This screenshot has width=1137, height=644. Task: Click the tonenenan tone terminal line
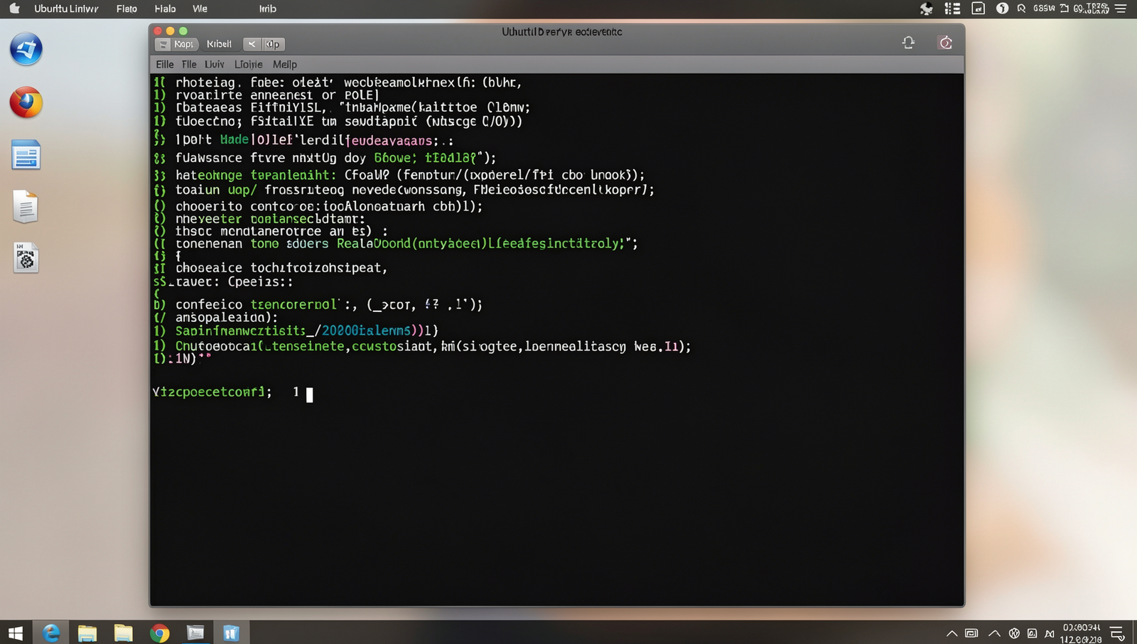coord(396,243)
